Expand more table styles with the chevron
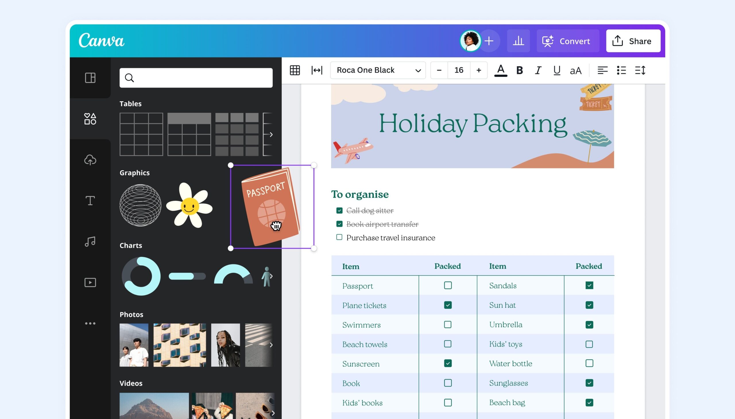Viewport: 735px width, 419px height. 271,134
